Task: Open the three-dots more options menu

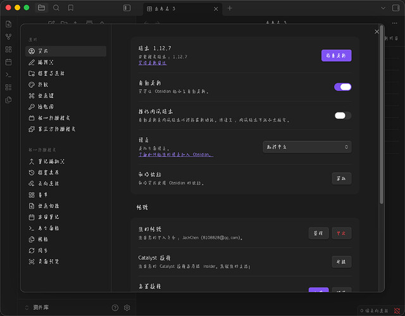Action: [395, 23]
